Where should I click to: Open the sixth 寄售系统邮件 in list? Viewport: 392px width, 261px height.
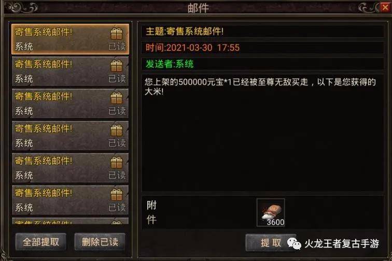click(70, 200)
